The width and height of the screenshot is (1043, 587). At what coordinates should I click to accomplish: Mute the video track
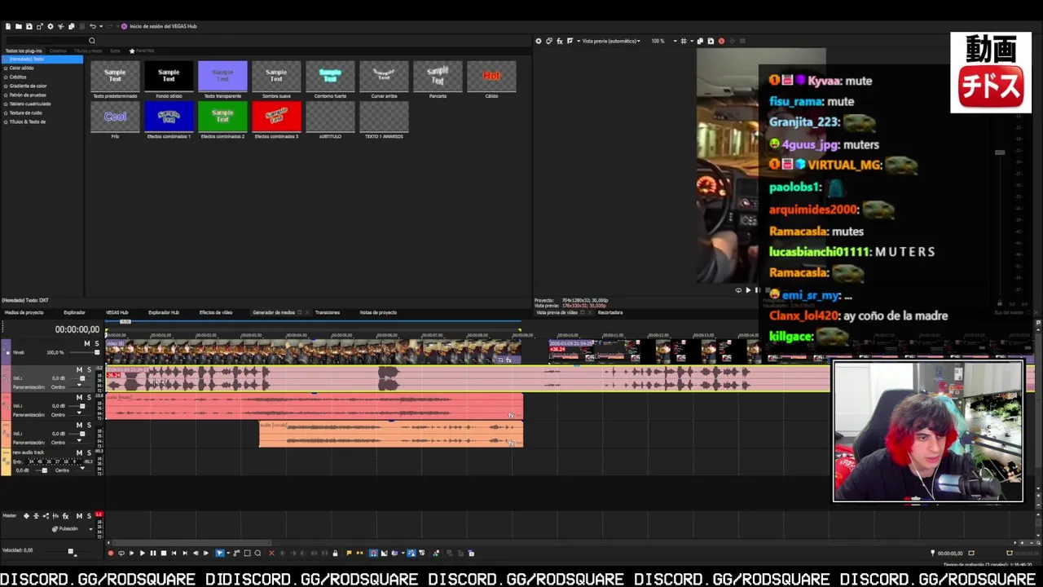pos(86,343)
